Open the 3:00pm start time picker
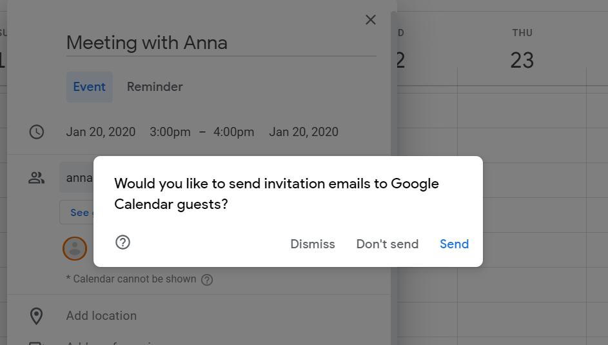The image size is (608, 345). pos(170,132)
